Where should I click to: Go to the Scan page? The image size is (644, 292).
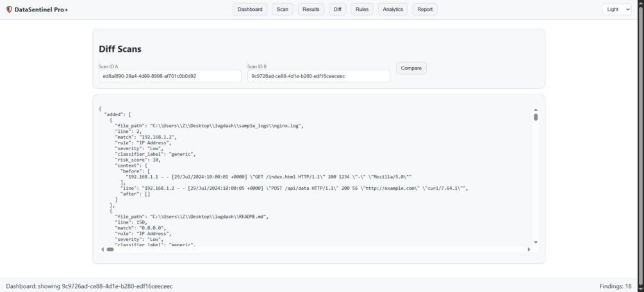click(x=282, y=10)
